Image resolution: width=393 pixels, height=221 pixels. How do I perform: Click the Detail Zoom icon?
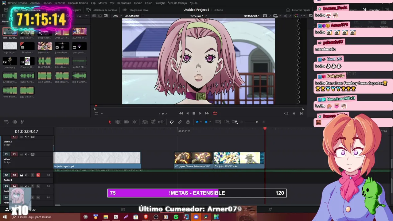point(227,122)
